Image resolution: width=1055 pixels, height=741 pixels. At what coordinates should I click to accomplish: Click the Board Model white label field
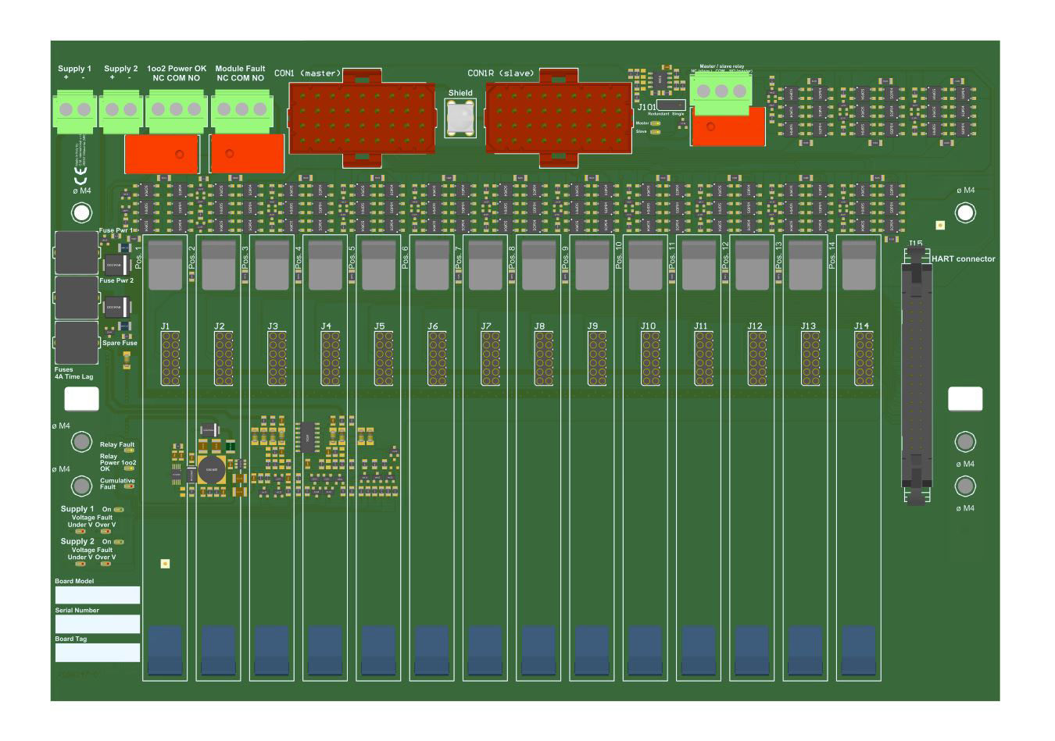pyautogui.click(x=98, y=595)
